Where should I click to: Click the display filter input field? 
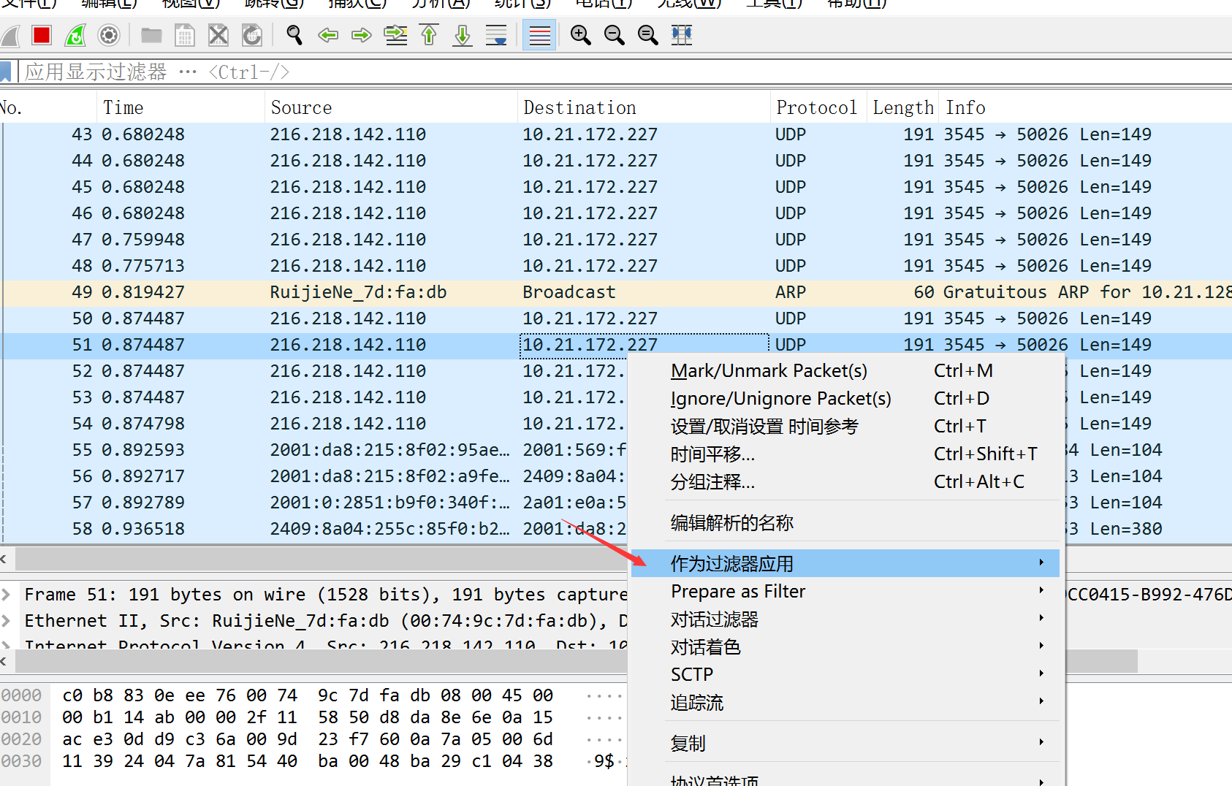625,72
